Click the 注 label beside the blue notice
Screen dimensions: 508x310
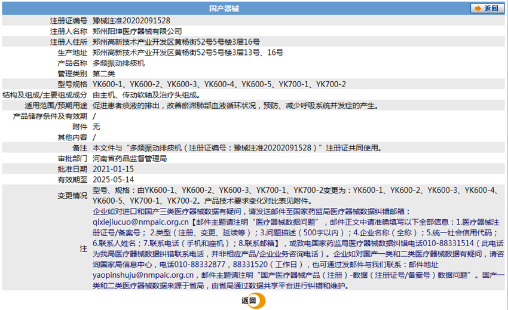[84, 249]
